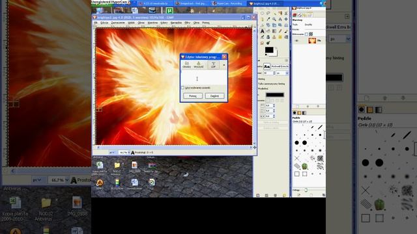Select the Paintbrush tool
This screenshot has width=417, height=234.
pos(286,31)
